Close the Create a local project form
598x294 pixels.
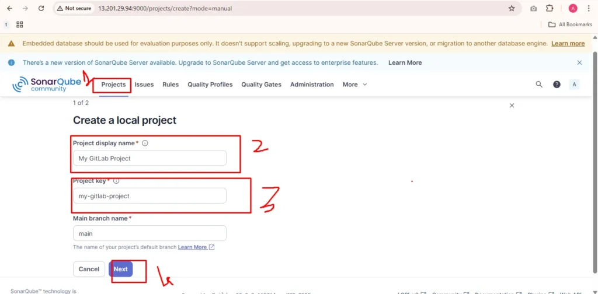[x=512, y=106]
